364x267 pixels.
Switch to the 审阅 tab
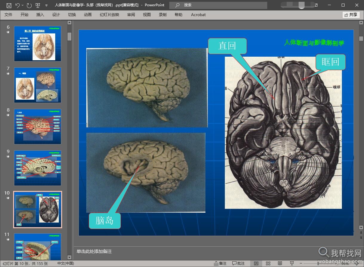pos(131,15)
